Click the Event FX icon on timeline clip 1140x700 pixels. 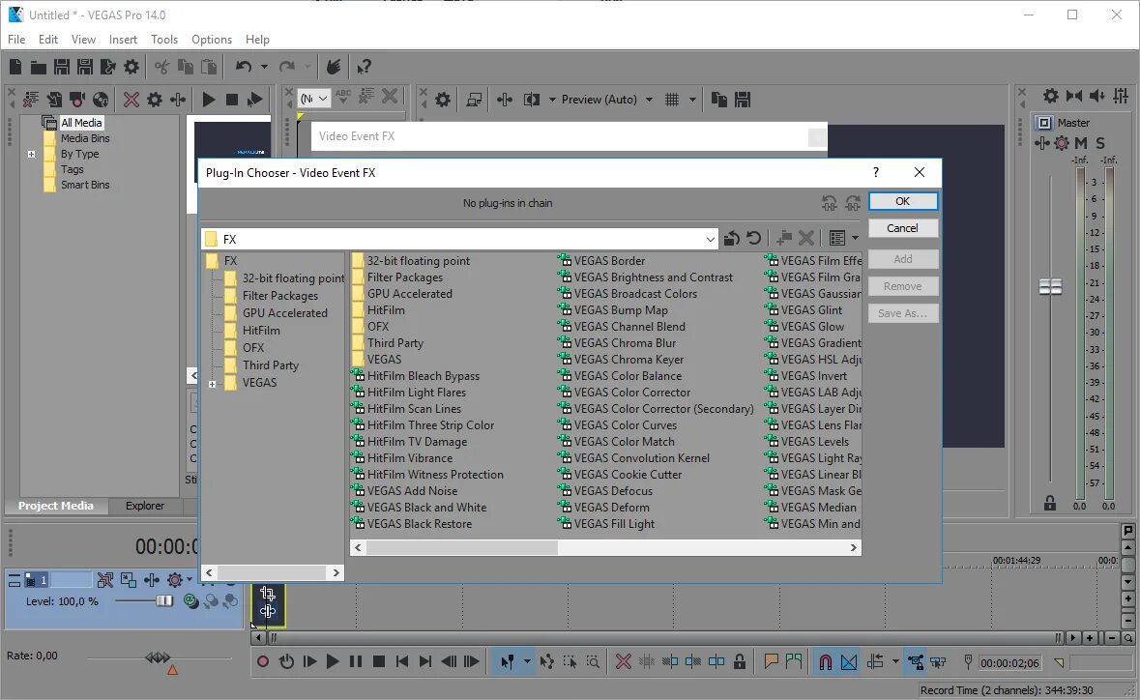(268, 611)
